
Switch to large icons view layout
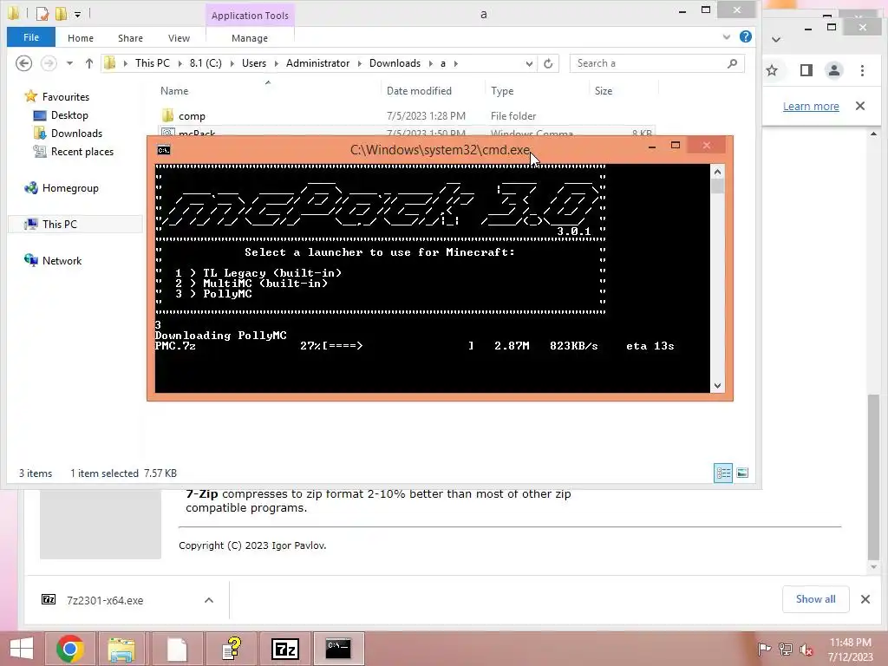tap(742, 473)
